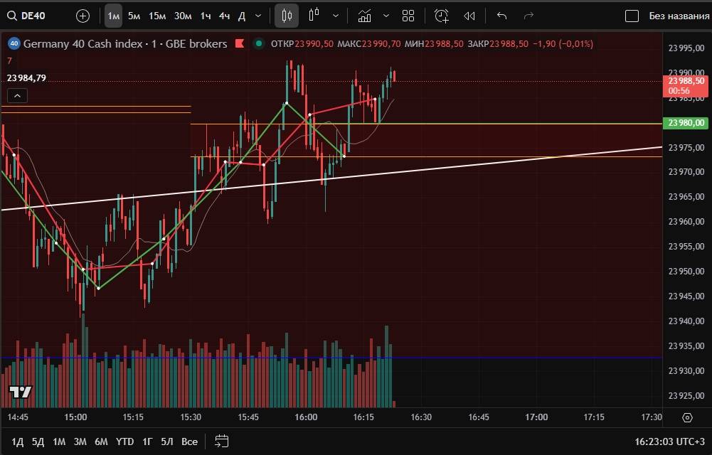Undo the last chart action
The image size is (712, 455).
tap(501, 16)
